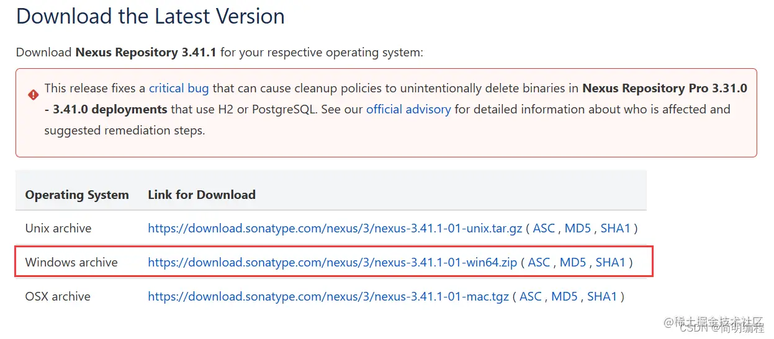Image resolution: width=774 pixels, height=339 pixels.
Task: Download the nexus win64.zip archive link
Action: (333, 262)
